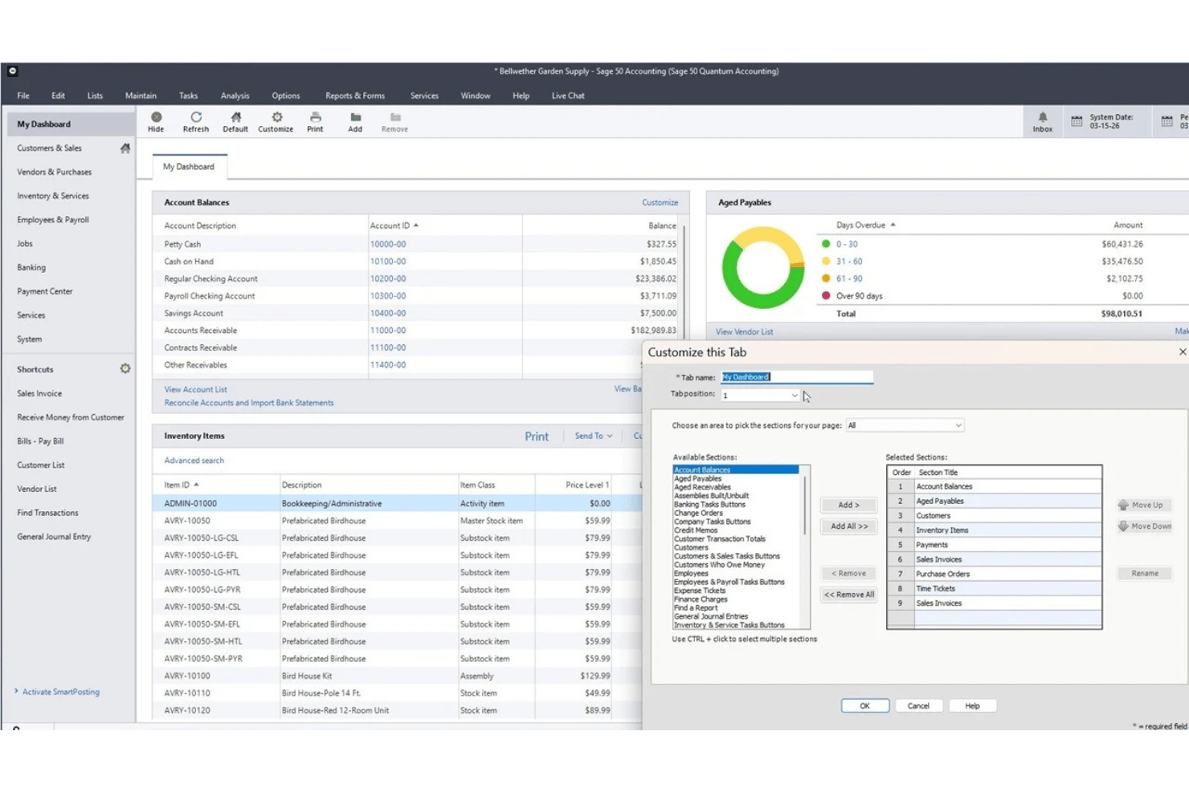Click the << Remove All button
Image resolution: width=1189 pixels, height=792 pixels.
click(848, 595)
